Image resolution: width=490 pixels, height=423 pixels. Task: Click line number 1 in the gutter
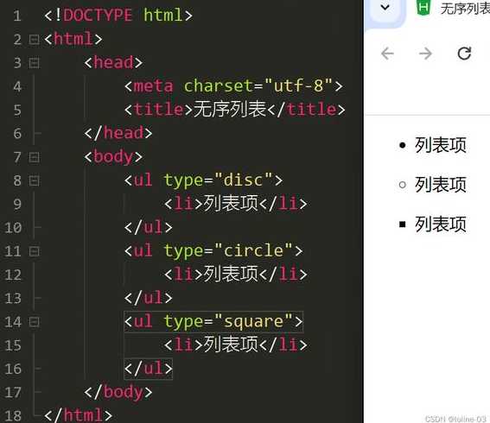tap(17, 16)
